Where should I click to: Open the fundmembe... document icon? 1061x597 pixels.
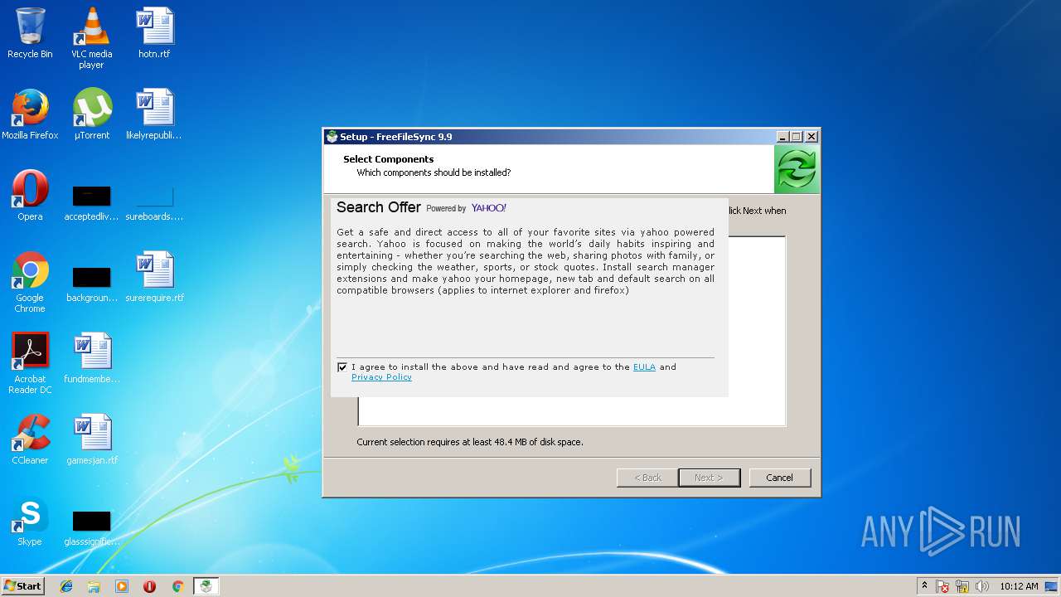91,358
